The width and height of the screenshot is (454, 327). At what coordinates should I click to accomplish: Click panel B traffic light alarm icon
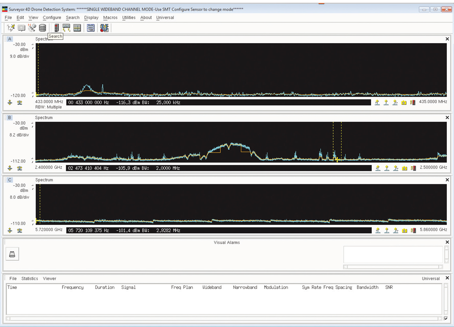tap(413, 168)
